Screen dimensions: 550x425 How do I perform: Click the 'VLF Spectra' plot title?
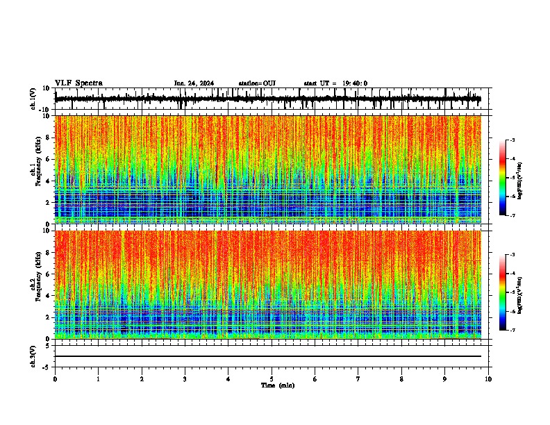(78, 83)
